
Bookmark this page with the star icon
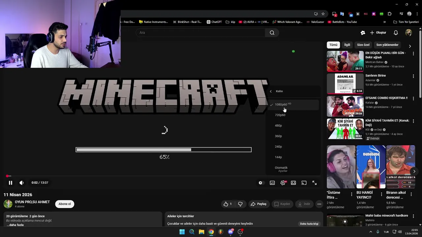[x=323, y=14]
